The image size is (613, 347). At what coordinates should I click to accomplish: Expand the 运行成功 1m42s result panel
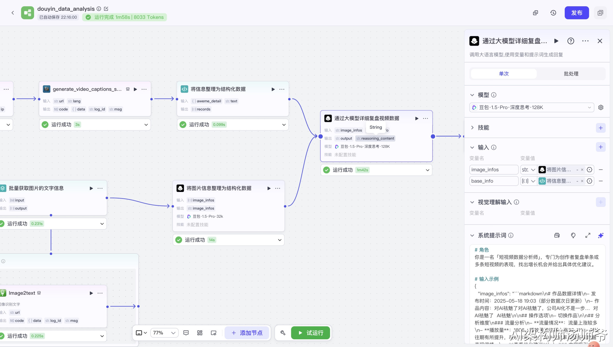(x=427, y=170)
